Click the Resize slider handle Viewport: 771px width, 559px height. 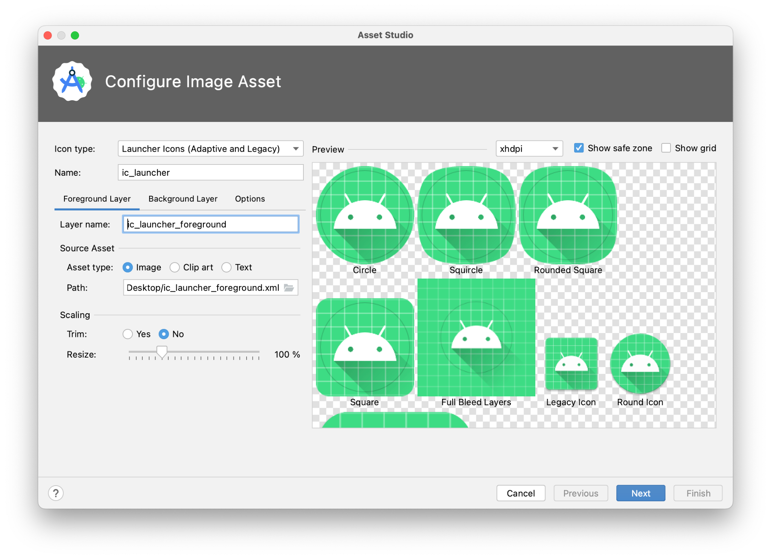pyautogui.click(x=162, y=352)
